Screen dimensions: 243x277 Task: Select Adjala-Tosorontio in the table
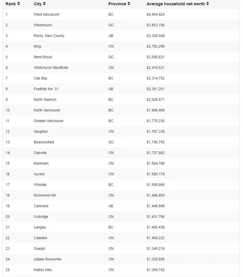pos(47,259)
